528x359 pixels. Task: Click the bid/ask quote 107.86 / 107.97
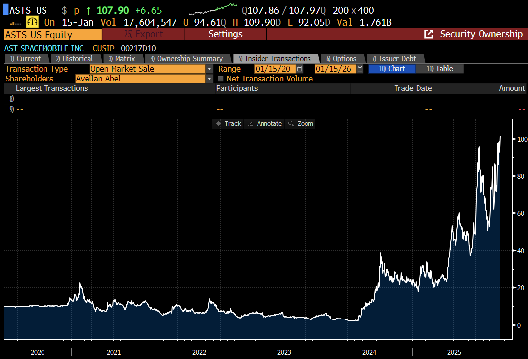284,11
